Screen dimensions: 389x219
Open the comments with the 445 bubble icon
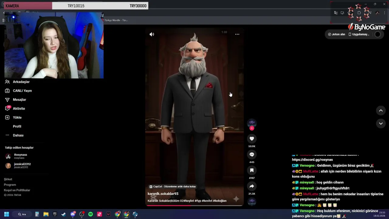coord(252,155)
